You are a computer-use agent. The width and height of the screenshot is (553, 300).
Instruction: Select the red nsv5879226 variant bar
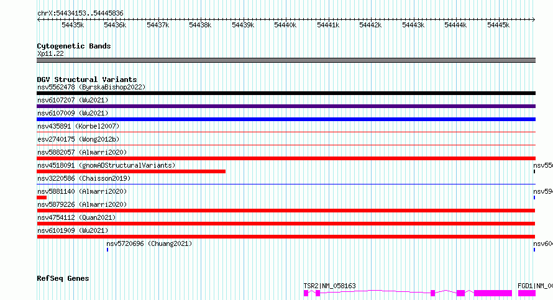286,211
